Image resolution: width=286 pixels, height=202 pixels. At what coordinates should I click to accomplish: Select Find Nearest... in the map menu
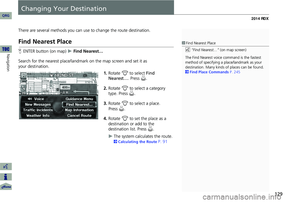(x=79, y=105)
